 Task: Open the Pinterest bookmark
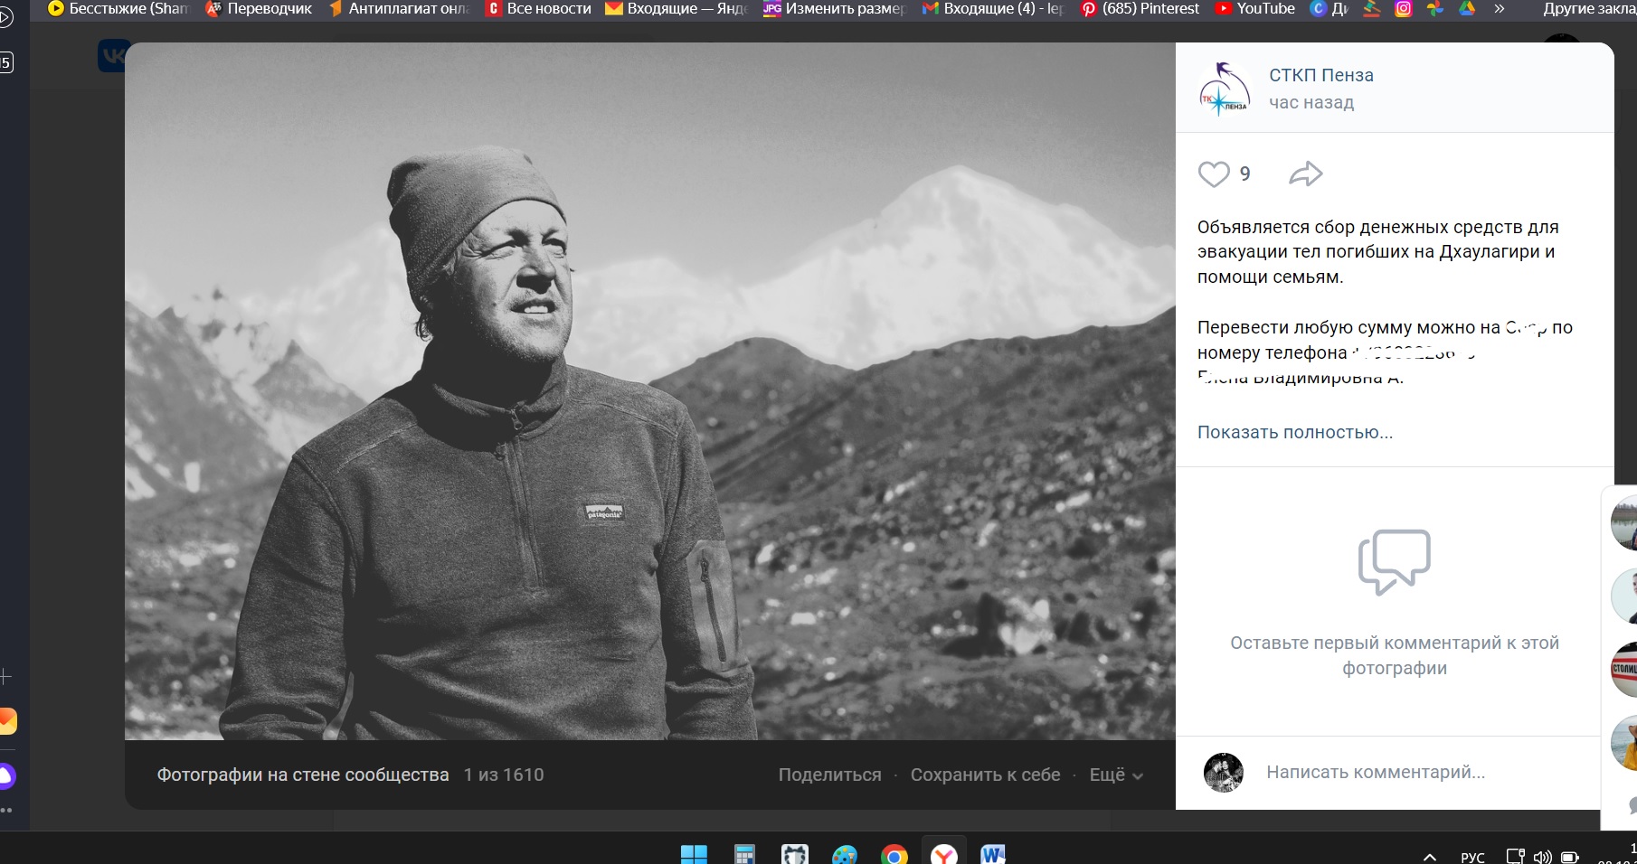(x=1140, y=9)
